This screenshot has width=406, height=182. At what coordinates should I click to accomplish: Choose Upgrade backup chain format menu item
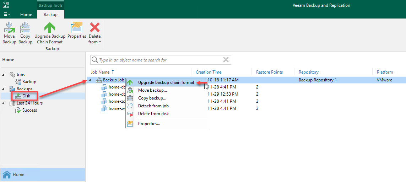[167, 82]
